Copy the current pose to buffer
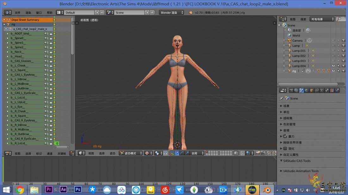The height and width of the screenshot is (195, 348). pos(269,153)
